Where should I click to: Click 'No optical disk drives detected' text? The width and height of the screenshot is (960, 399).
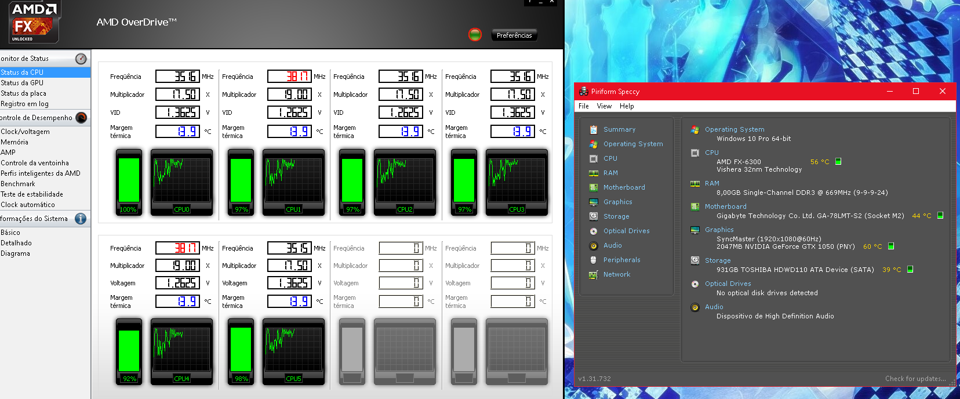pos(767,293)
